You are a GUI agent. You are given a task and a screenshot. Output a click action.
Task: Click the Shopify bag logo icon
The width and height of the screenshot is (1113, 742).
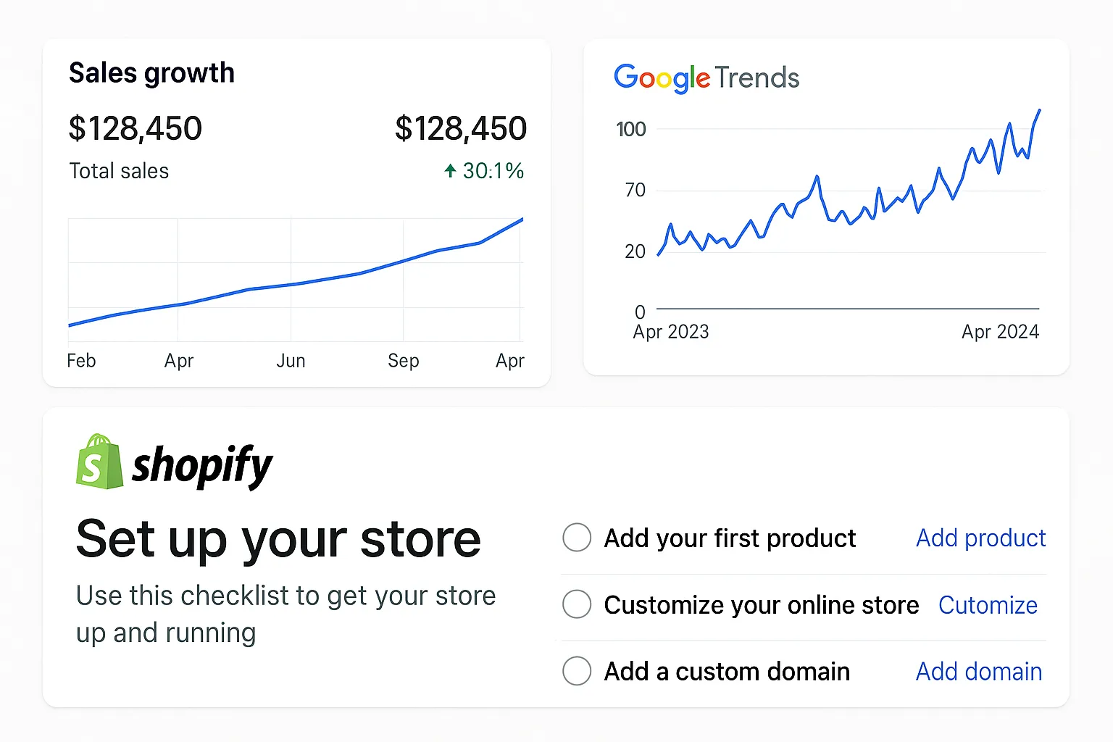pyautogui.click(x=99, y=462)
